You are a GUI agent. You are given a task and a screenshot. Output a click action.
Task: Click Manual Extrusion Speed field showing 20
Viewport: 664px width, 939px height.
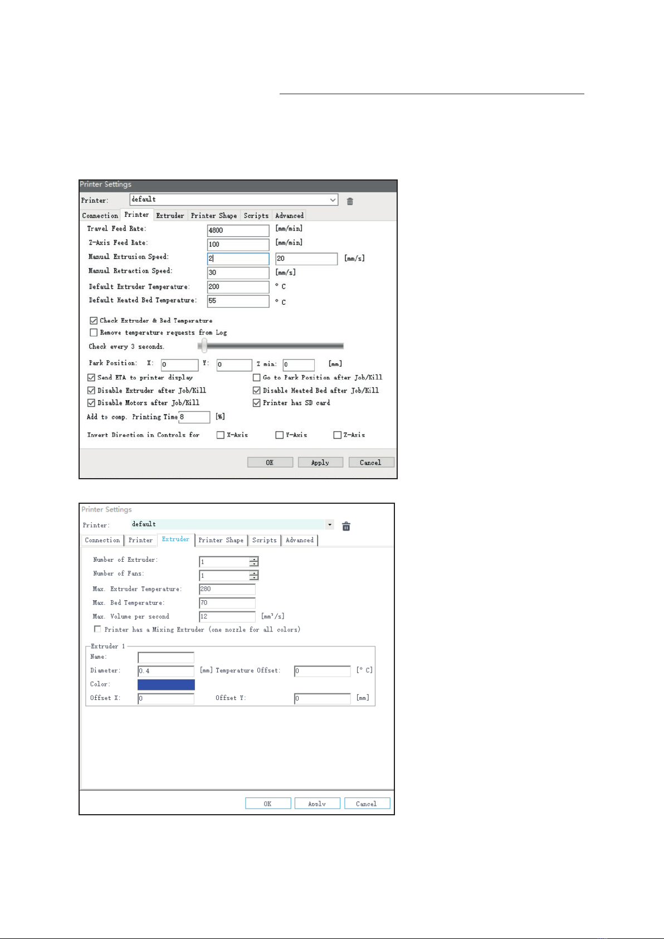[x=306, y=259]
